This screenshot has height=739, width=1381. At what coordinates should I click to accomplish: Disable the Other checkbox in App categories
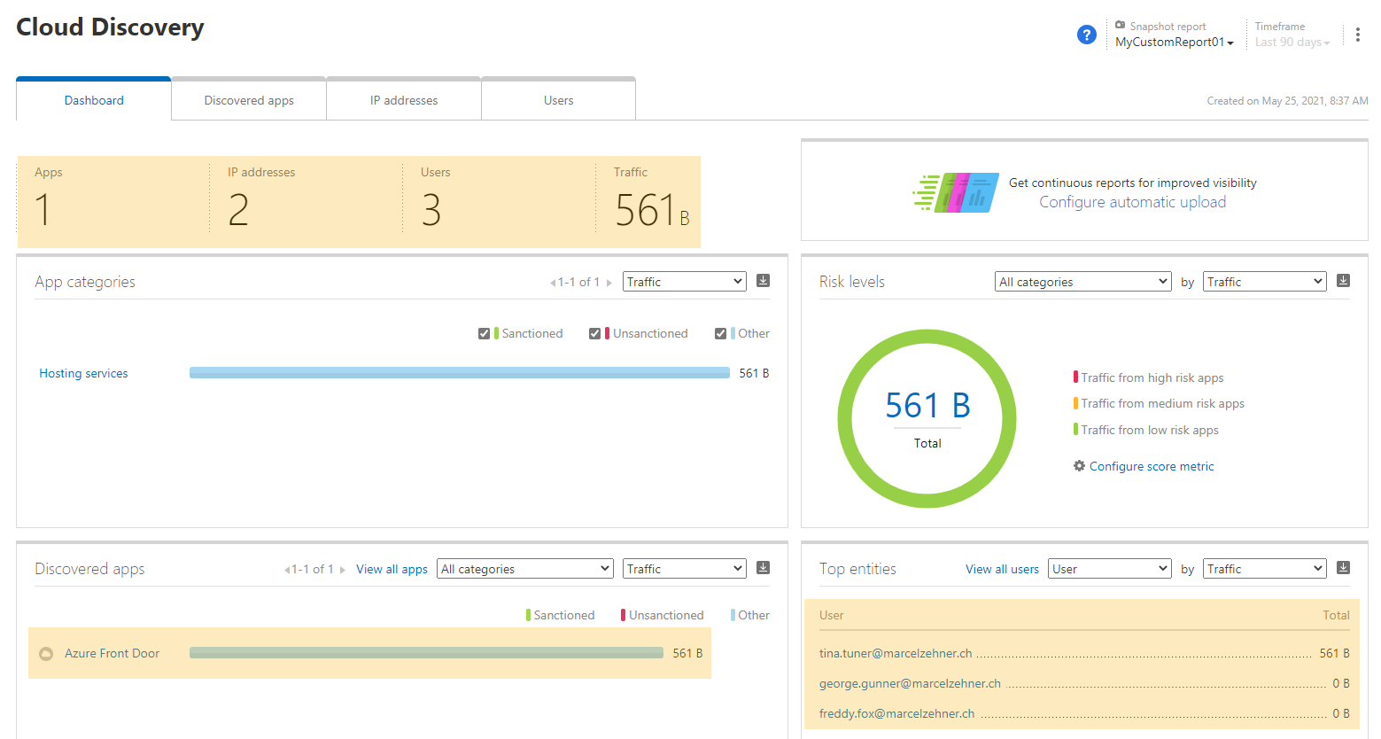(x=720, y=334)
